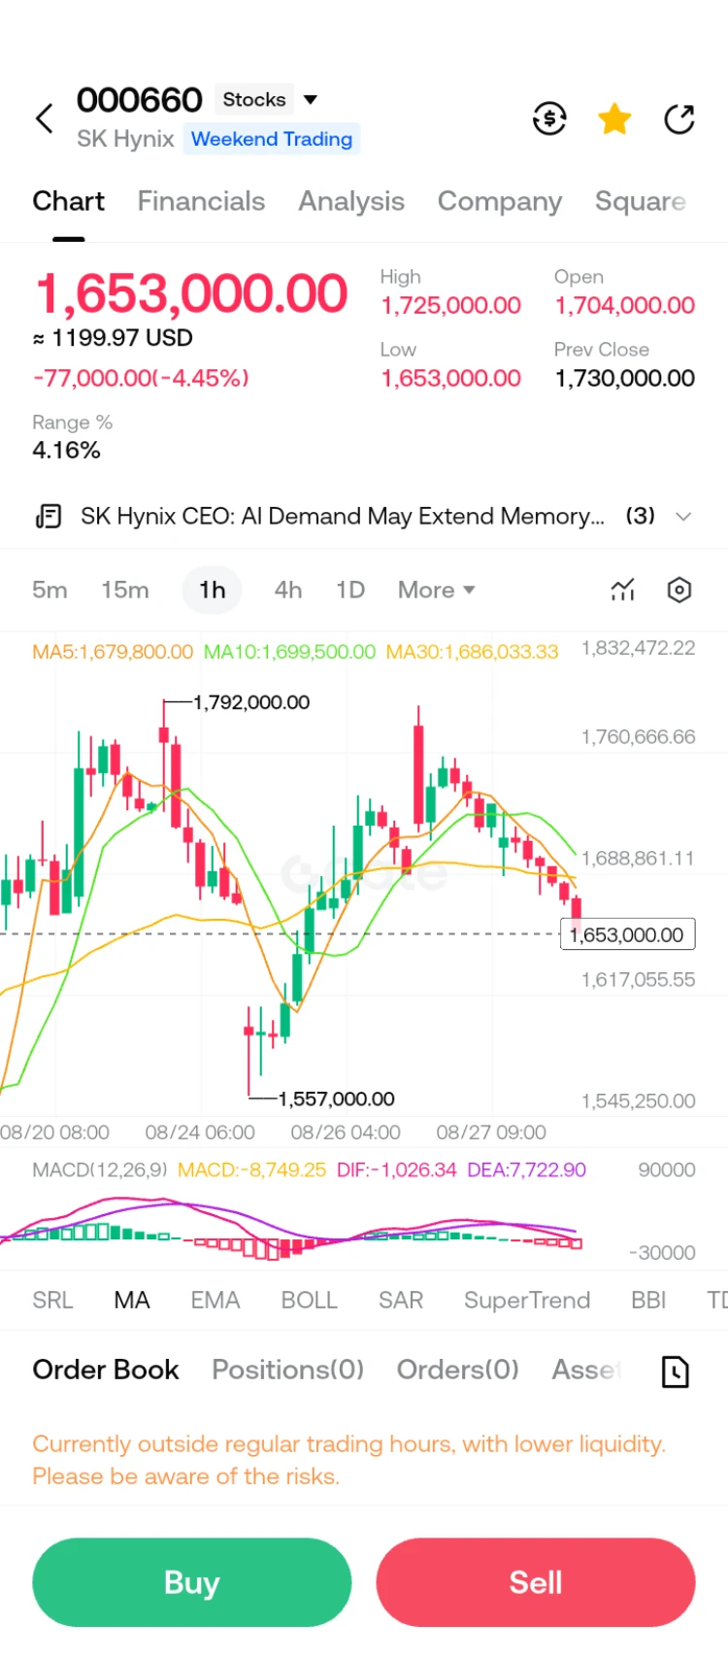Screen dimensions: 728x1660
Task: Open the More timeframes dropdown
Action: (437, 590)
